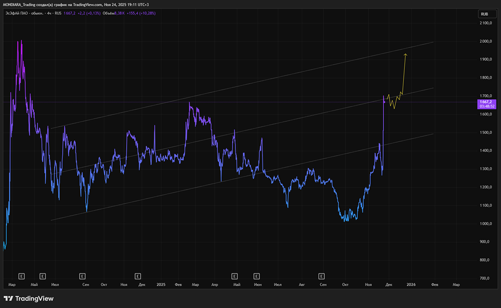Click the 900,0 price axis label
Image resolution: width=501 pixels, height=308 pixels.
tap(484, 242)
